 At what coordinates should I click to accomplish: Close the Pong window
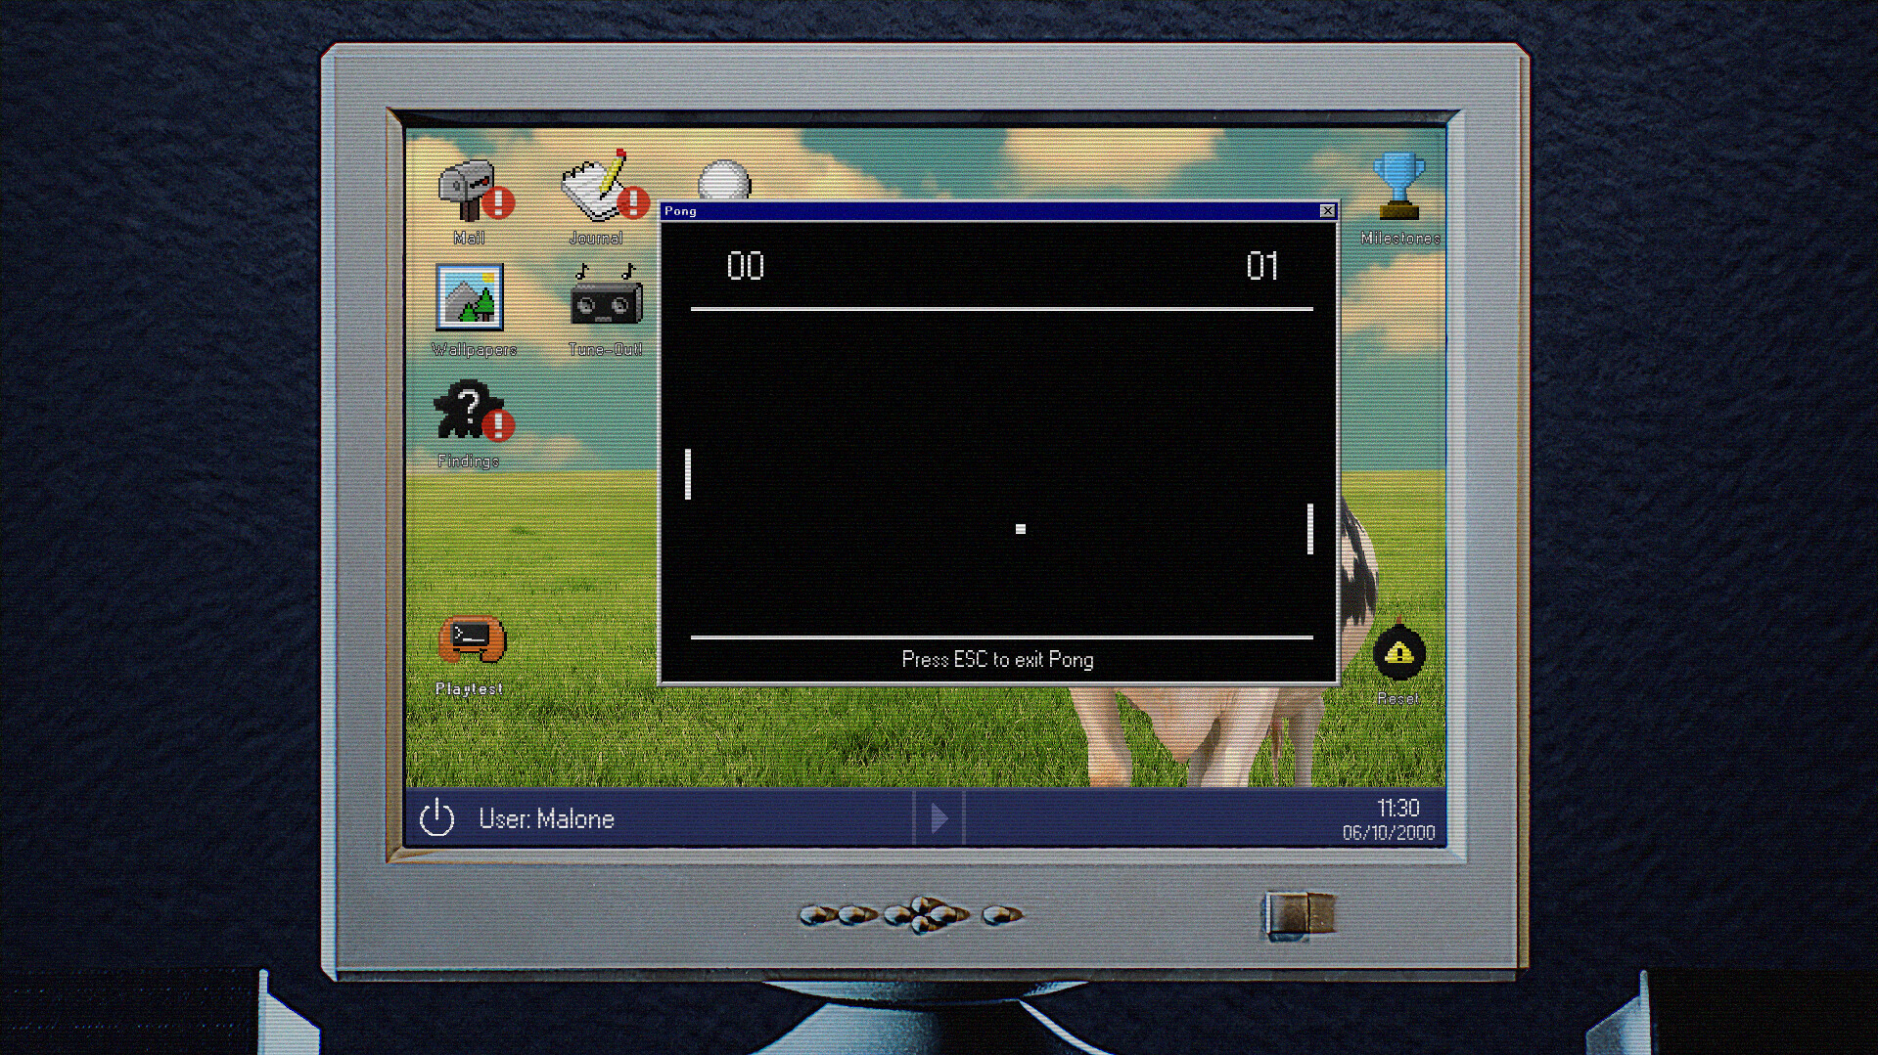pyautogui.click(x=1327, y=211)
